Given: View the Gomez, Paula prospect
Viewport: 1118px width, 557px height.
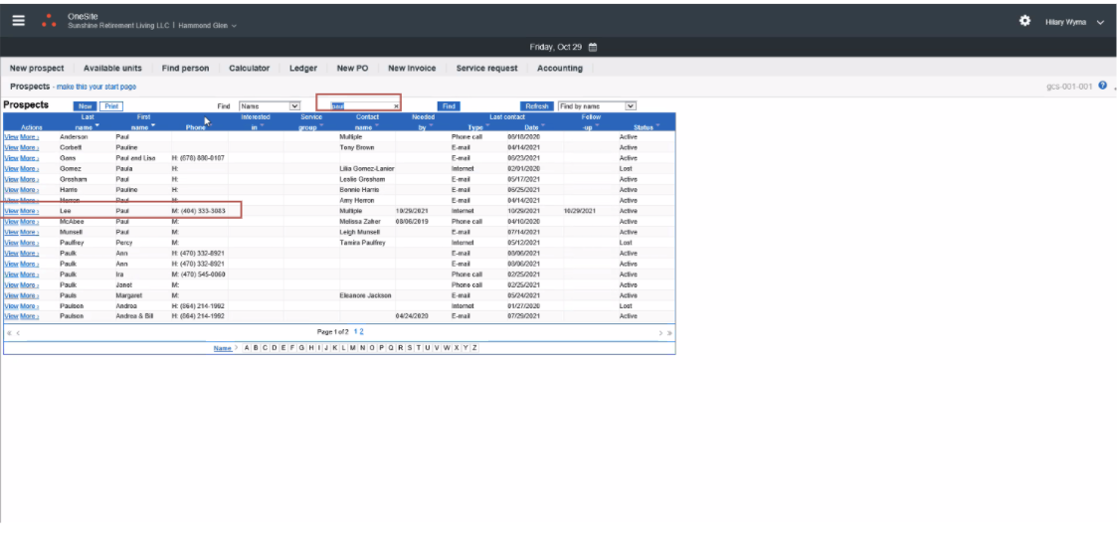Looking at the screenshot, I should [x=11, y=169].
